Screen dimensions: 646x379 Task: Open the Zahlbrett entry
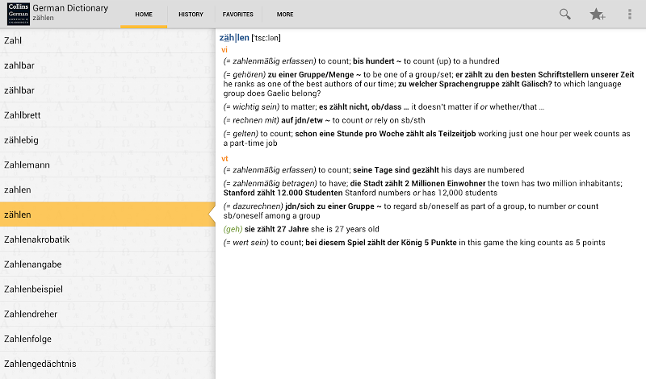pyautogui.click(x=107, y=115)
